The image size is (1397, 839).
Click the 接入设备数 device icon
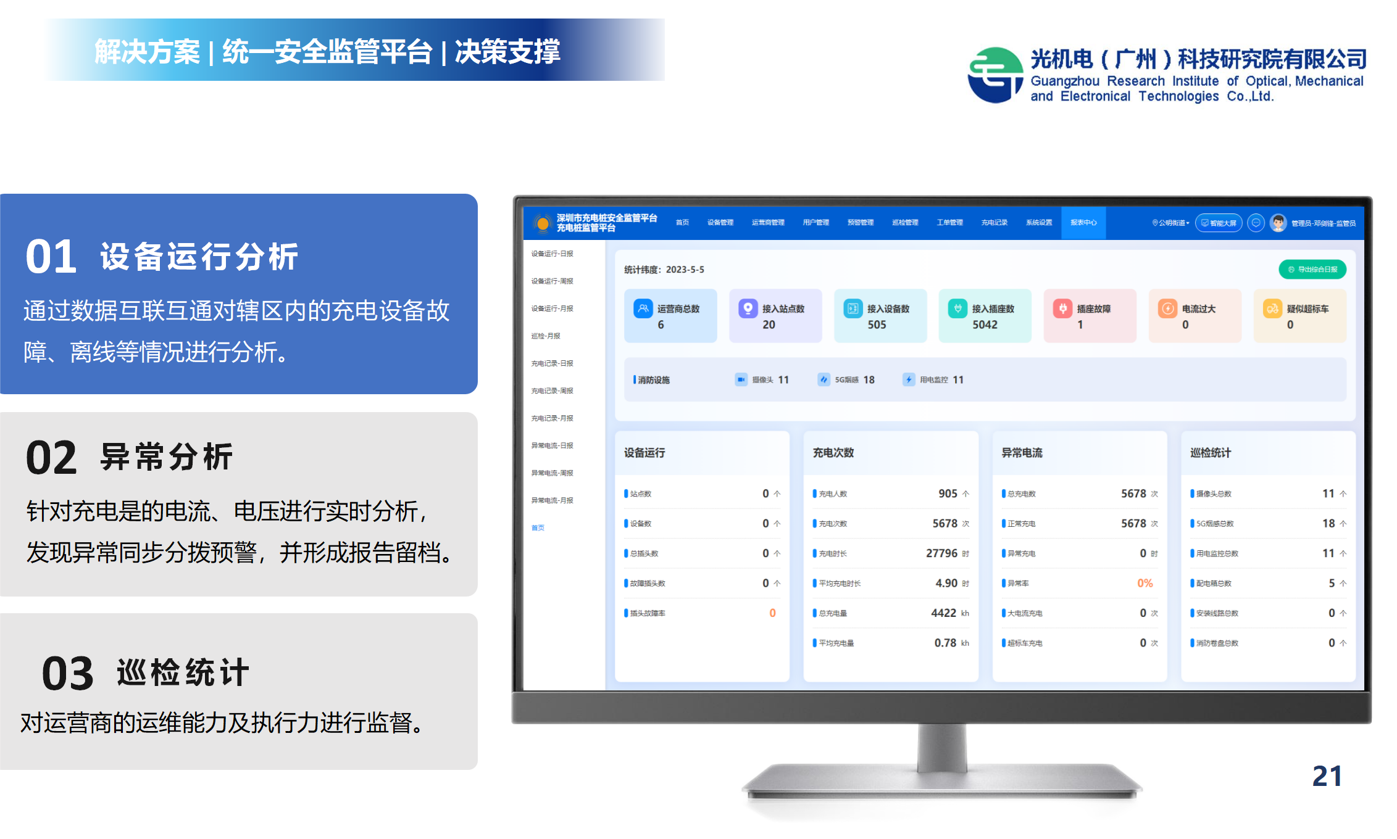[853, 308]
